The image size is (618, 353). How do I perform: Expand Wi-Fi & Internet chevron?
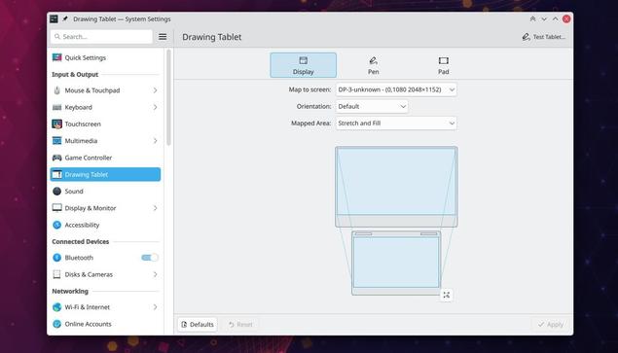[156, 307]
